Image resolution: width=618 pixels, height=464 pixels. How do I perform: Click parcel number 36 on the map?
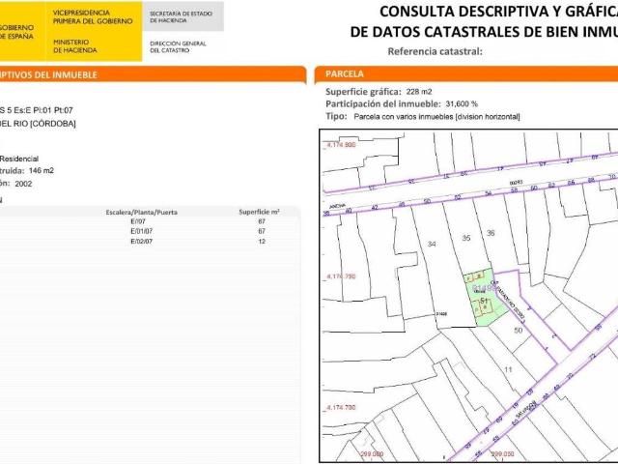(491, 233)
